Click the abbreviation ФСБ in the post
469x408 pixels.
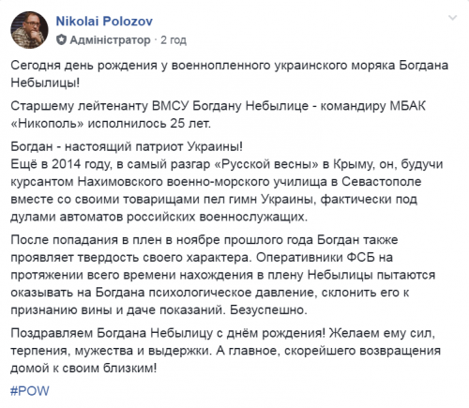pyautogui.click(x=361, y=257)
